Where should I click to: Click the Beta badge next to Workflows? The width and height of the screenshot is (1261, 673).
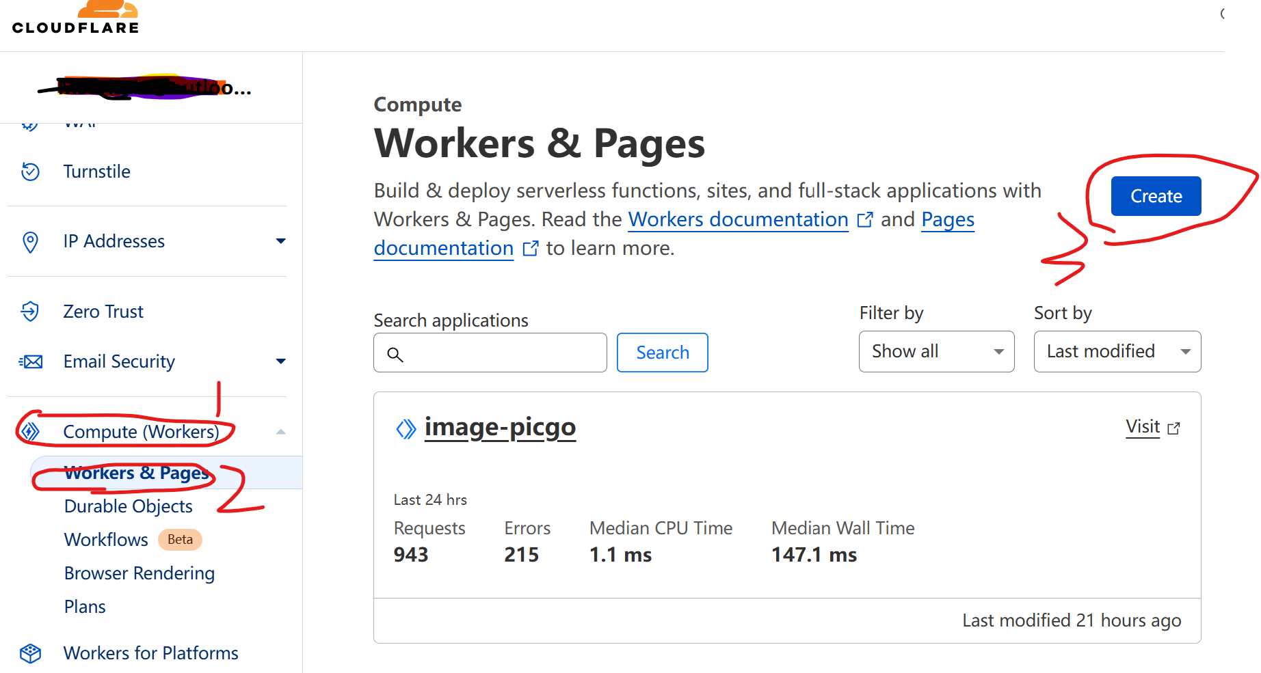(180, 539)
